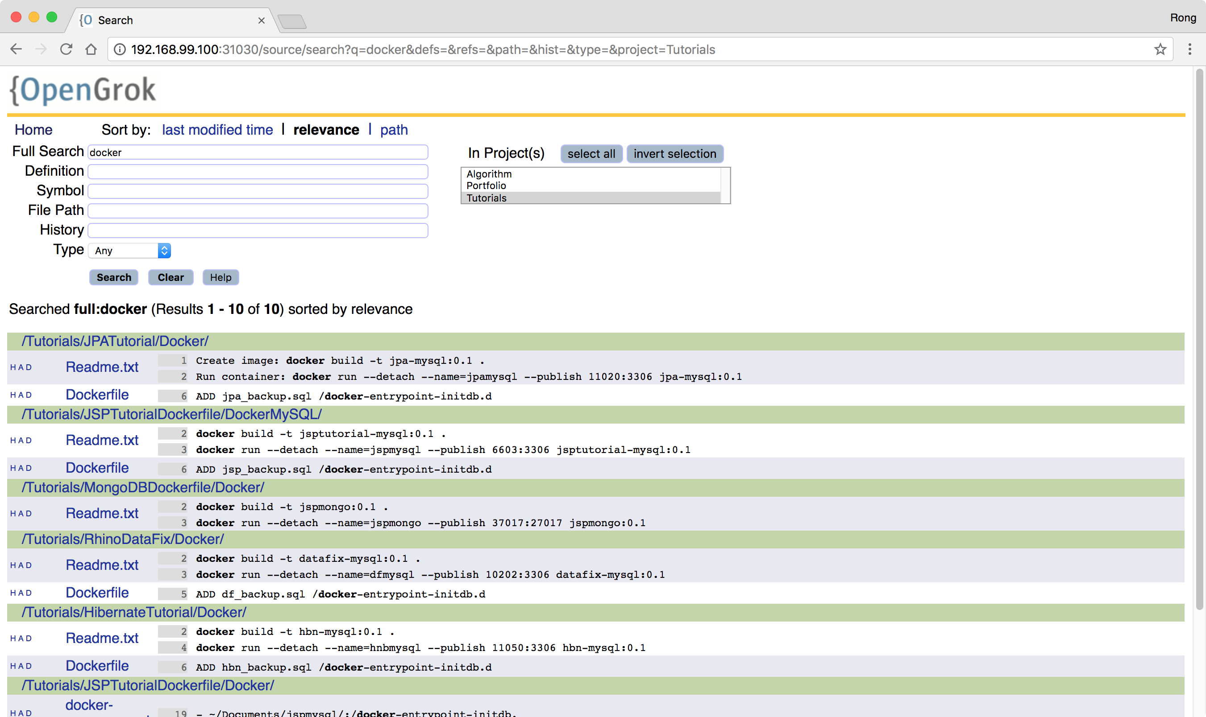Click select all projects button
Screen dimensions: 1206x717
click(591, 154)
